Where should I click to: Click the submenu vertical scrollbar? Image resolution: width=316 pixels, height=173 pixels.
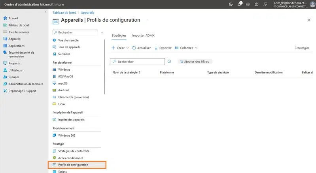click(x=104, y=67)
